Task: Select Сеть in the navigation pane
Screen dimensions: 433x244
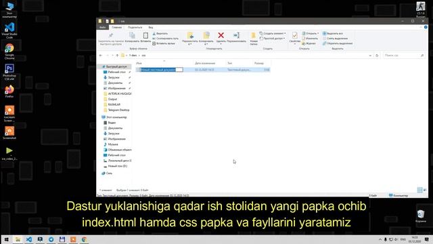Action: pyautogui.click(x=107, y=174)
